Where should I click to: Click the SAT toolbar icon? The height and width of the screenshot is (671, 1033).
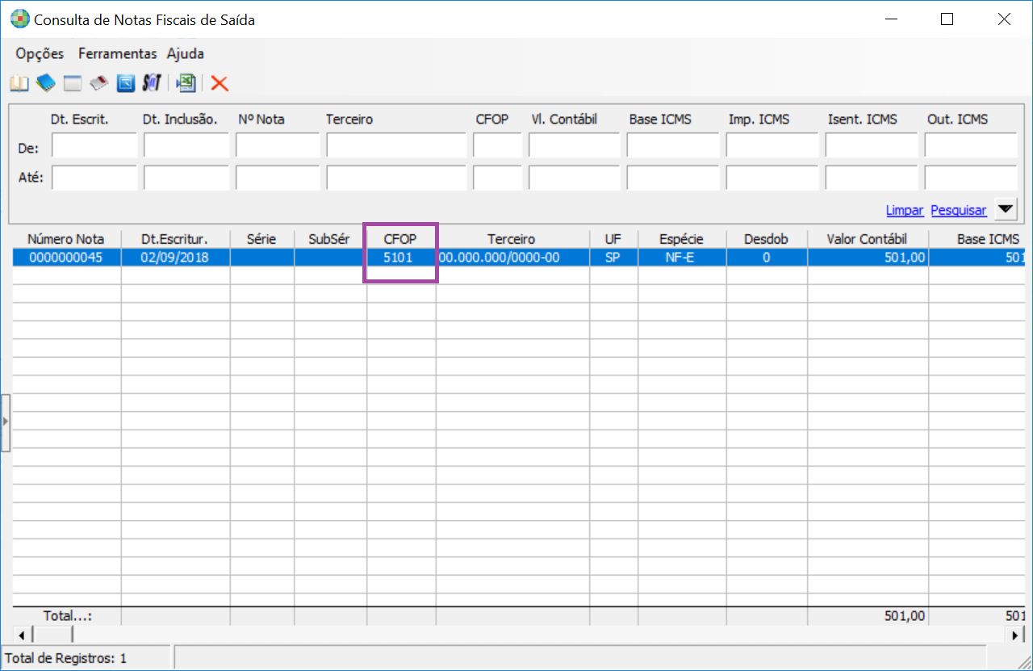pos(152,83)
